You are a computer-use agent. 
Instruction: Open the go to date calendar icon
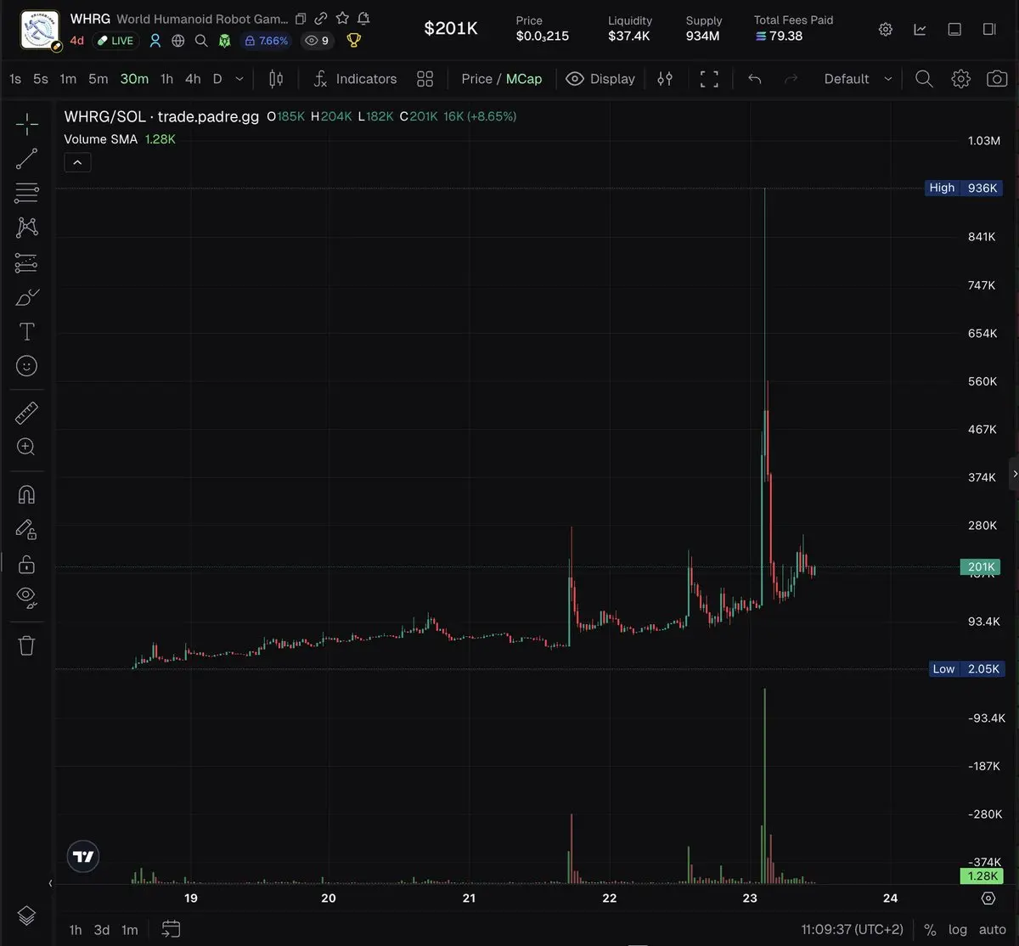[171, 930]
